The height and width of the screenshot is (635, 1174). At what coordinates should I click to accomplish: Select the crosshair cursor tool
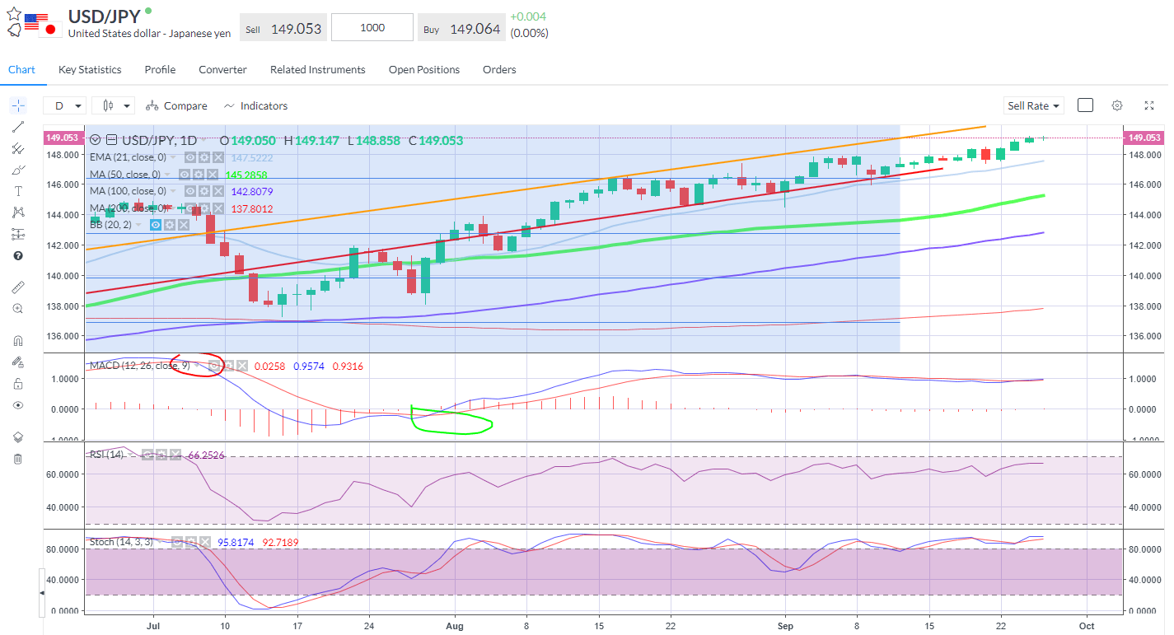click(x=18, y=105)
